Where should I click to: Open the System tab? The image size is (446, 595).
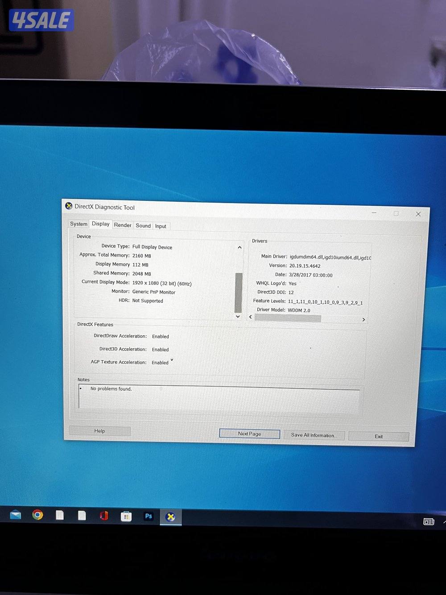[78, 224]
